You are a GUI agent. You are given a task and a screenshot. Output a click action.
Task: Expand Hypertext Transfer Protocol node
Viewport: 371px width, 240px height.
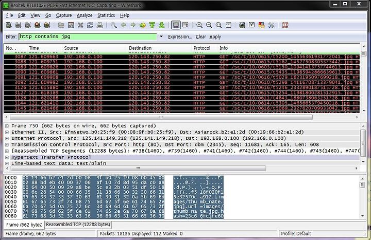click(x=7, y=157)
